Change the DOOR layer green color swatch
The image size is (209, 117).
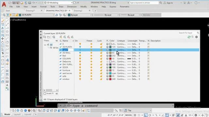click(110, 67)
